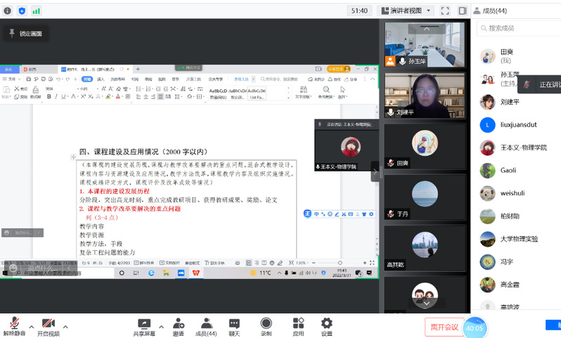
Task: Open the Share Screen (共享屏幕) tool
Action: click(144, 327)
